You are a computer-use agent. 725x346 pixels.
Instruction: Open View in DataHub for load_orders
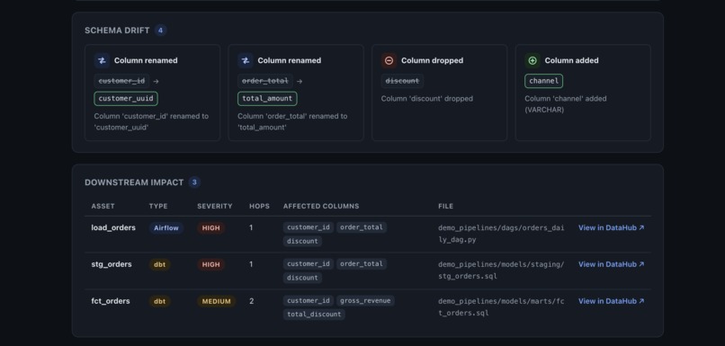tap(611, 227)
